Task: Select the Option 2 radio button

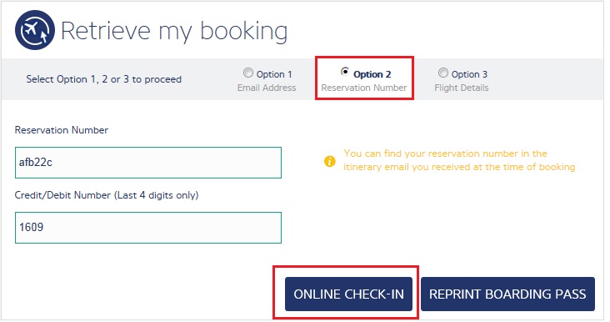Action: point(345,72)
